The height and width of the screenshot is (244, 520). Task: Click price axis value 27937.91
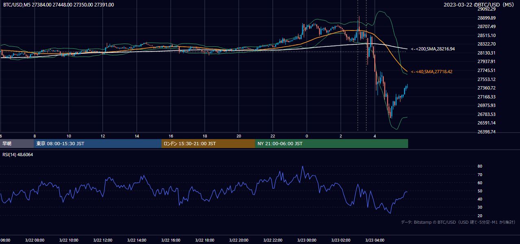point(487,61)
